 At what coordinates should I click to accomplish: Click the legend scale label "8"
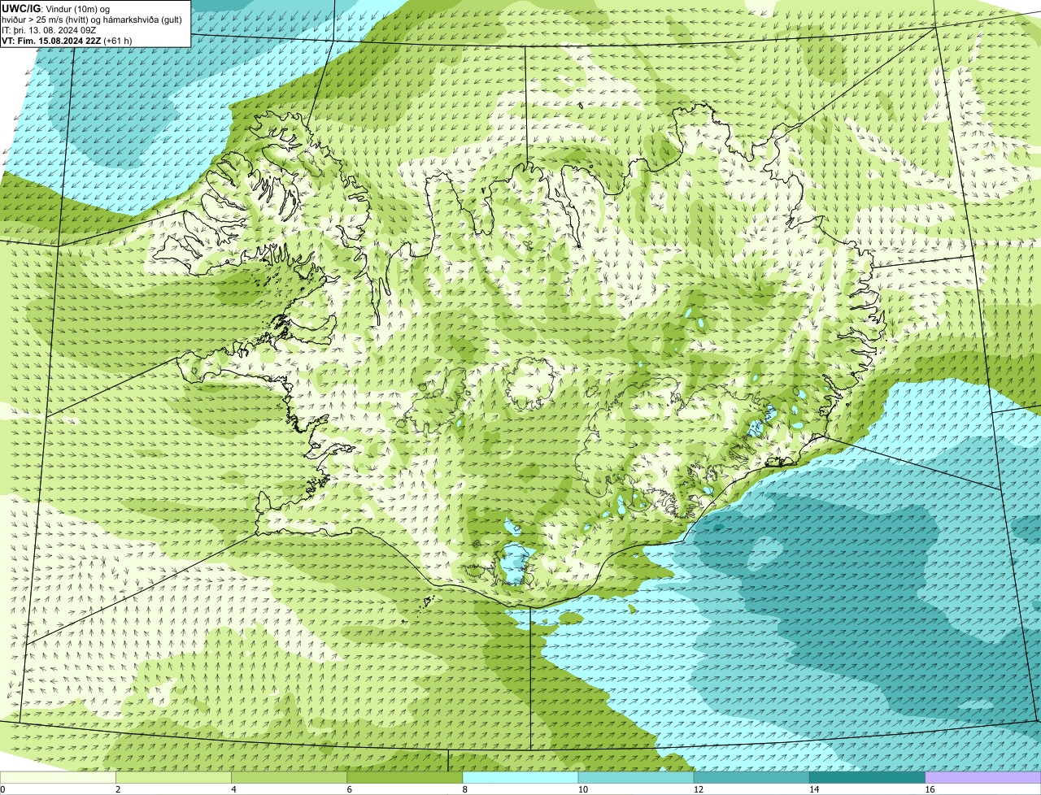(x=464, y=789)
